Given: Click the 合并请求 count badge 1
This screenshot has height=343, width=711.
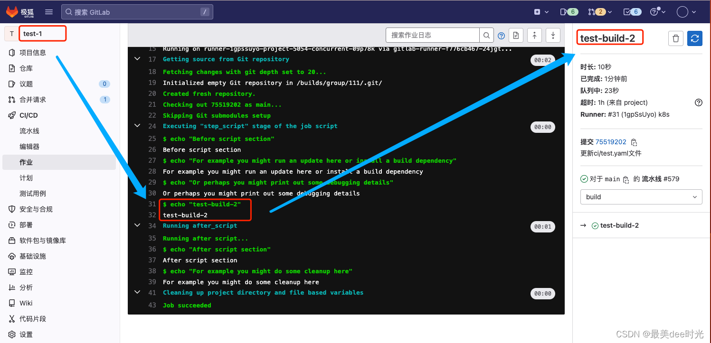Looking at the screenshot, I should [x=104, y=100].
